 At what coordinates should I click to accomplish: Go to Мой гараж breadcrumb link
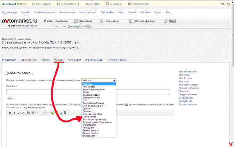(x=25, y=39)
